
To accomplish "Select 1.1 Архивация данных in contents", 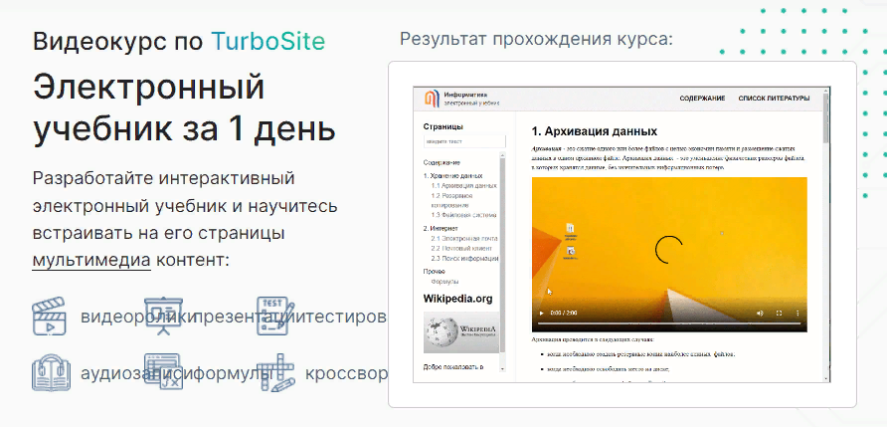I will (463, 185).
